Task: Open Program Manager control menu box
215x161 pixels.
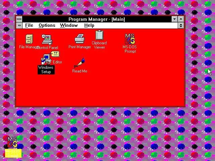Action: tap(19, 19)
